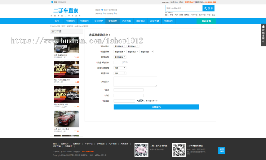Open the red car listing thumbnail
Viewport: 266px width, 160px height.
[66, 119]
